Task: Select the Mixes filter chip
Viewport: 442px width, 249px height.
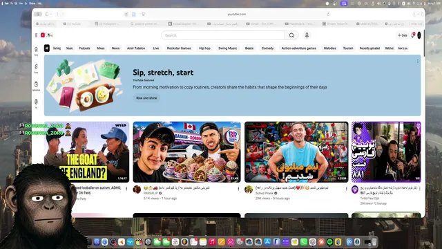Action: click(101, 48)
